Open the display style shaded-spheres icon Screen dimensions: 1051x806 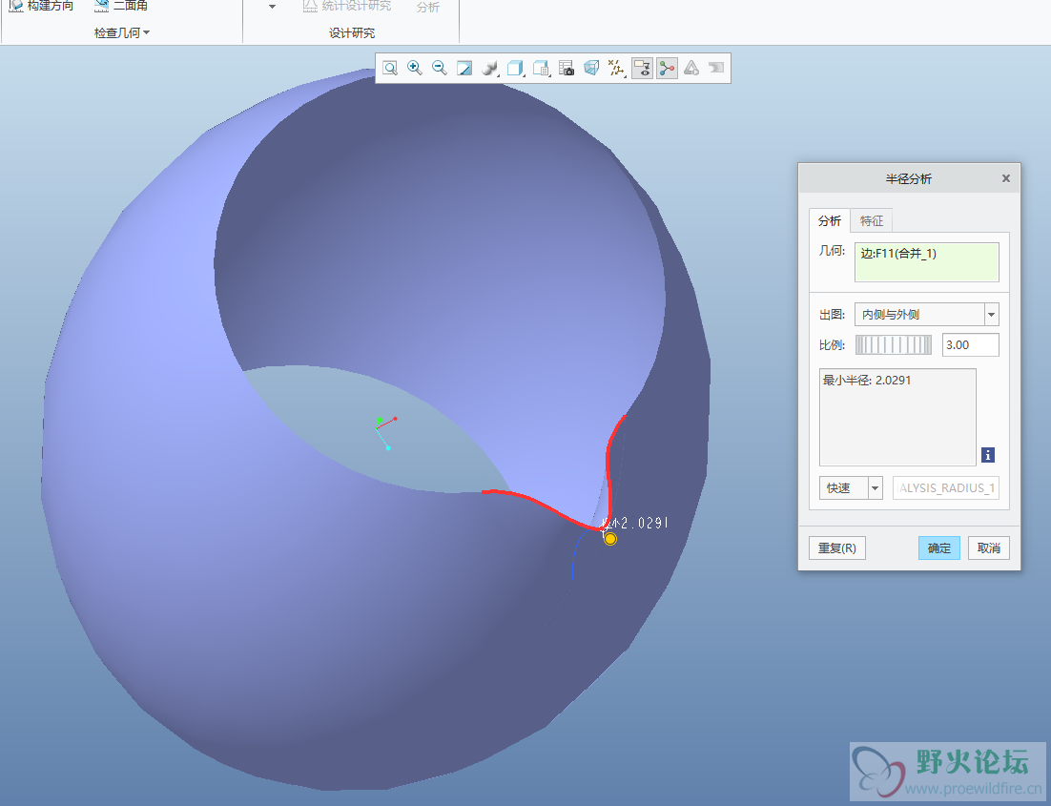coord(490,68)
